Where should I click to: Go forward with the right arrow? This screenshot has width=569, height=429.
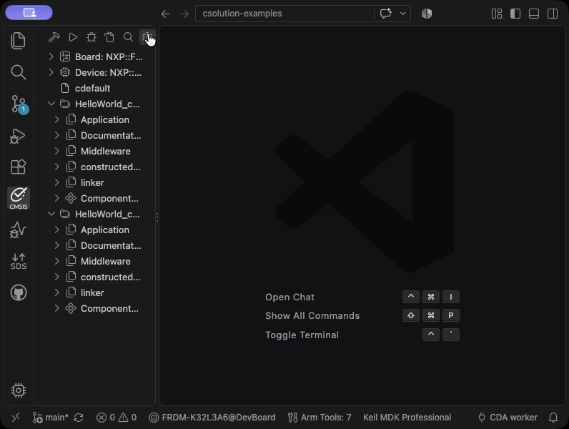184,14
